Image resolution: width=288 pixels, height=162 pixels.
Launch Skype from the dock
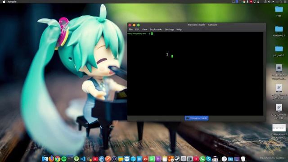click(x=209, y=159)
